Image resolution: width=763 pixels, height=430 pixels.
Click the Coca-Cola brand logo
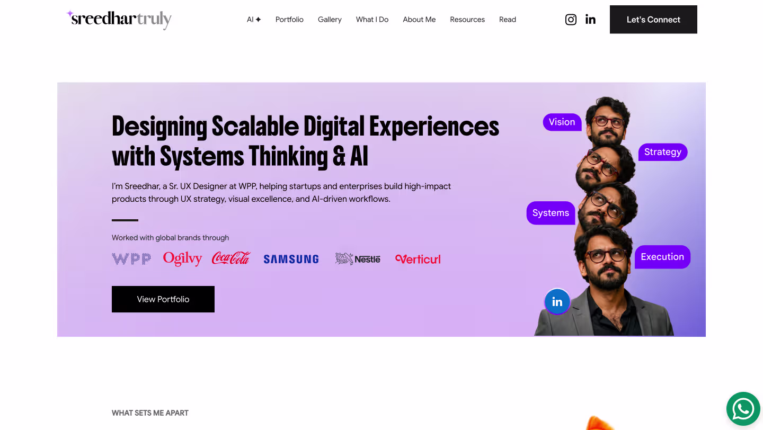tap(231, 258)
